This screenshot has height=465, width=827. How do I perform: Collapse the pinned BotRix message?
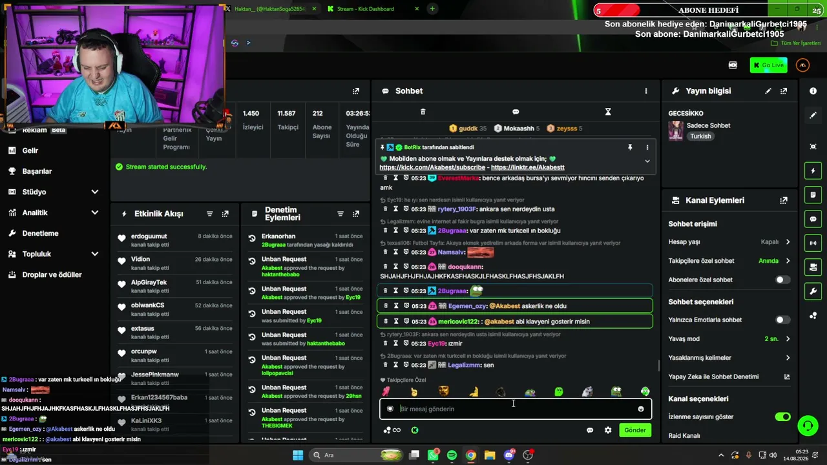point(647,161)
